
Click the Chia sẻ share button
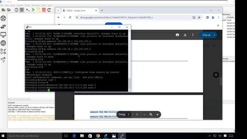pyautogui.click(x=206, y=35)
